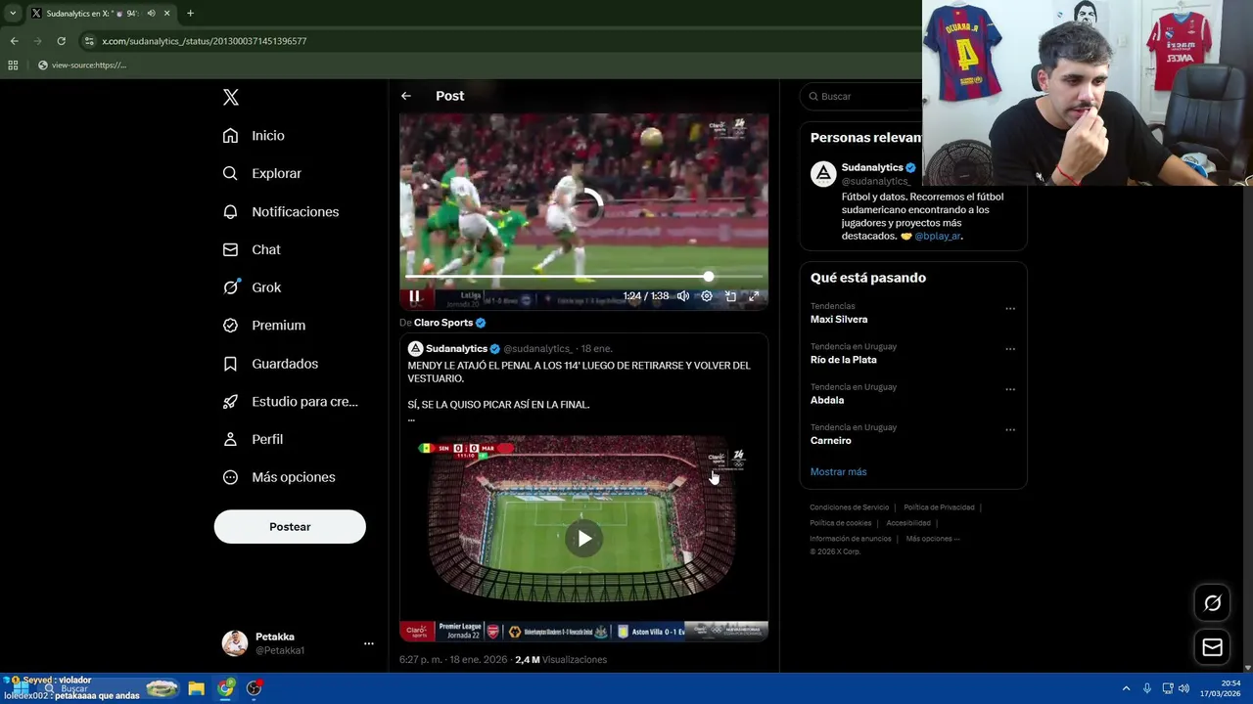Play the quoted stadium video

tap(584, 539)
